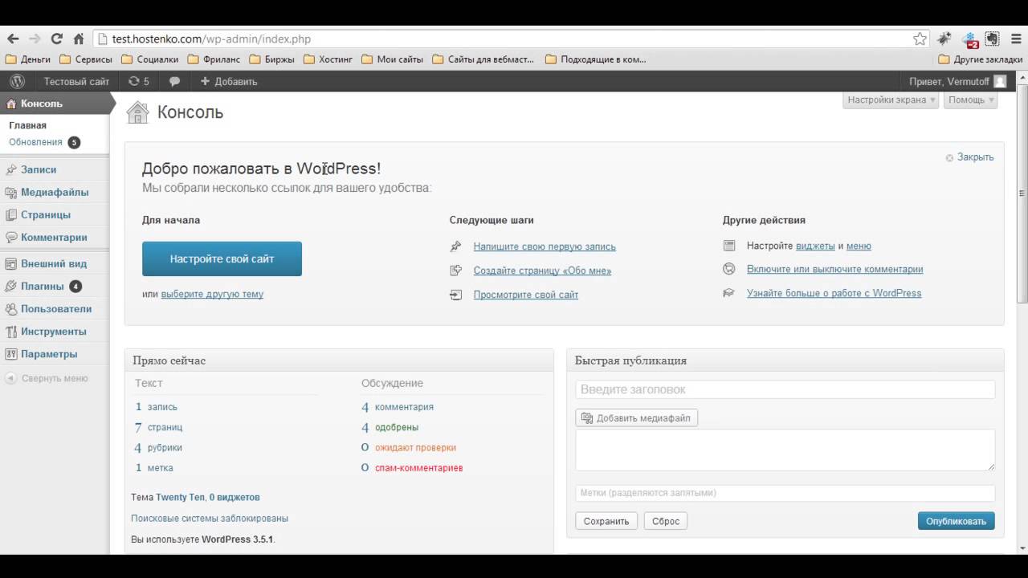
Task: Select Плагины in admin sidebar
Action: [x=43, y=286]
